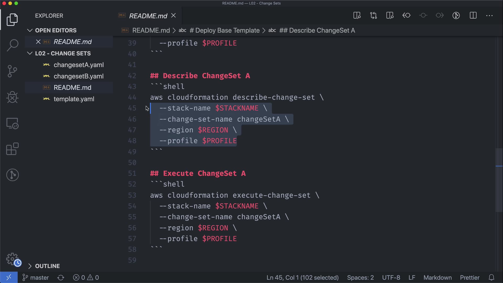The height and width of the screenshot is (283, 503).
Task: Open the Run and Debug view
Action: point(12,97)
